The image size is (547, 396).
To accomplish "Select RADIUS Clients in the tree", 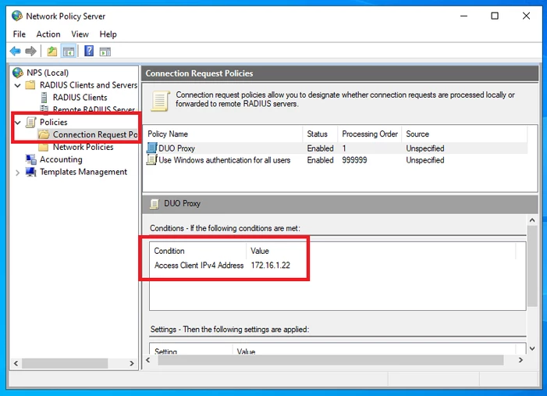I will [80, 98].
